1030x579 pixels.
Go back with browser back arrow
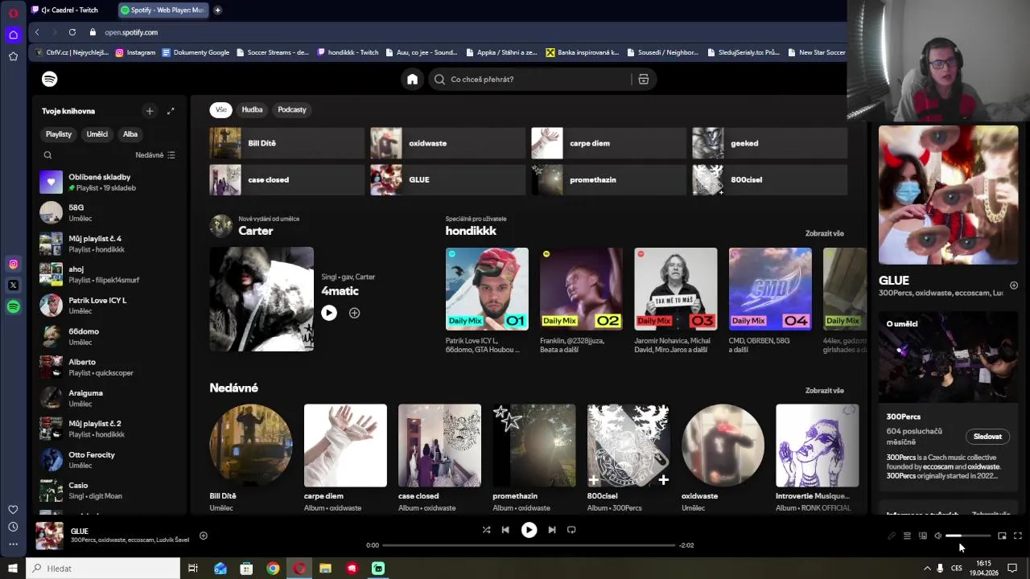coord(37,32)
